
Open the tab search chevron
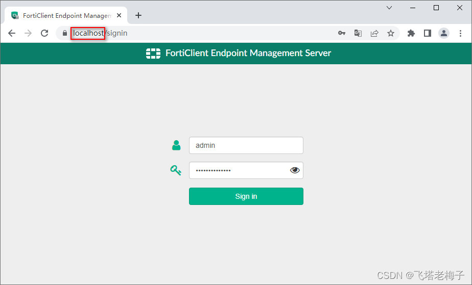pos(389,8)
